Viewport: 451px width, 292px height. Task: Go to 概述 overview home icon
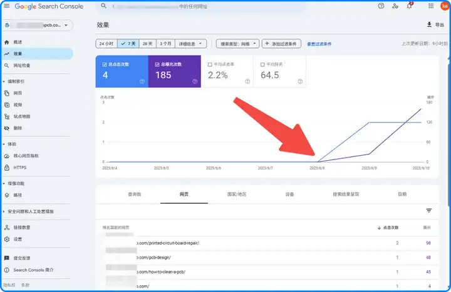7,43
